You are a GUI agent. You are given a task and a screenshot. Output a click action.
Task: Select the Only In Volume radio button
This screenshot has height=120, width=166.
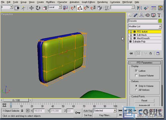(136, 86)
